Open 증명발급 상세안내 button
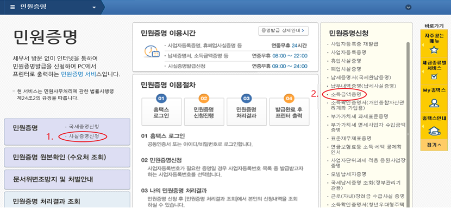 [x=283, y=30]
